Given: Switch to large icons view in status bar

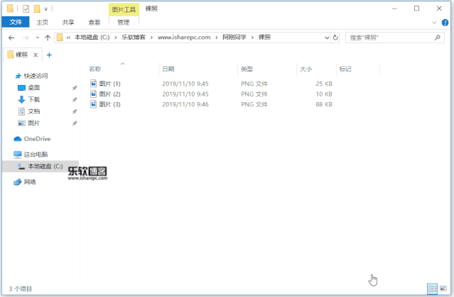Looking at the screenshot, I should click(x=443, y=288).
